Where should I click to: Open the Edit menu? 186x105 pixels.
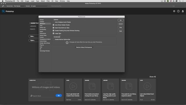(22, 1)
